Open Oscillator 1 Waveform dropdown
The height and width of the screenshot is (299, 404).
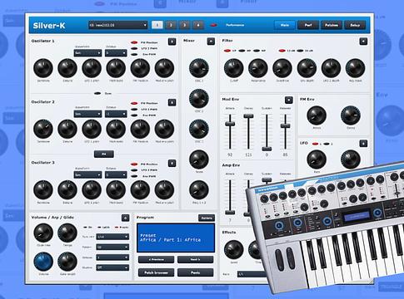(87, 52)
